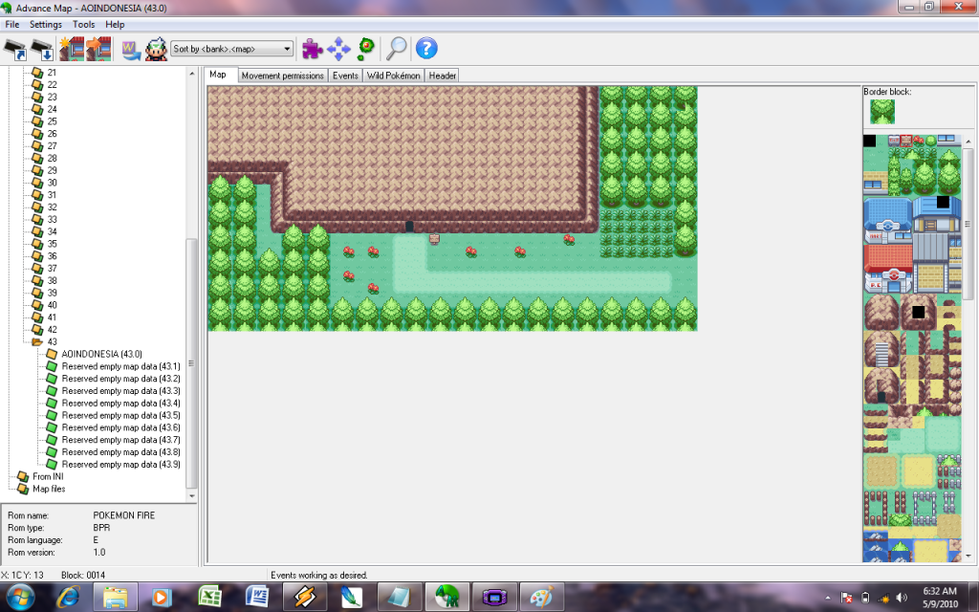The height and width of the screenshot is (612, 979).
Task: Click the new map icon with sun
Action: pyautogui.click(x=71, y=49)
